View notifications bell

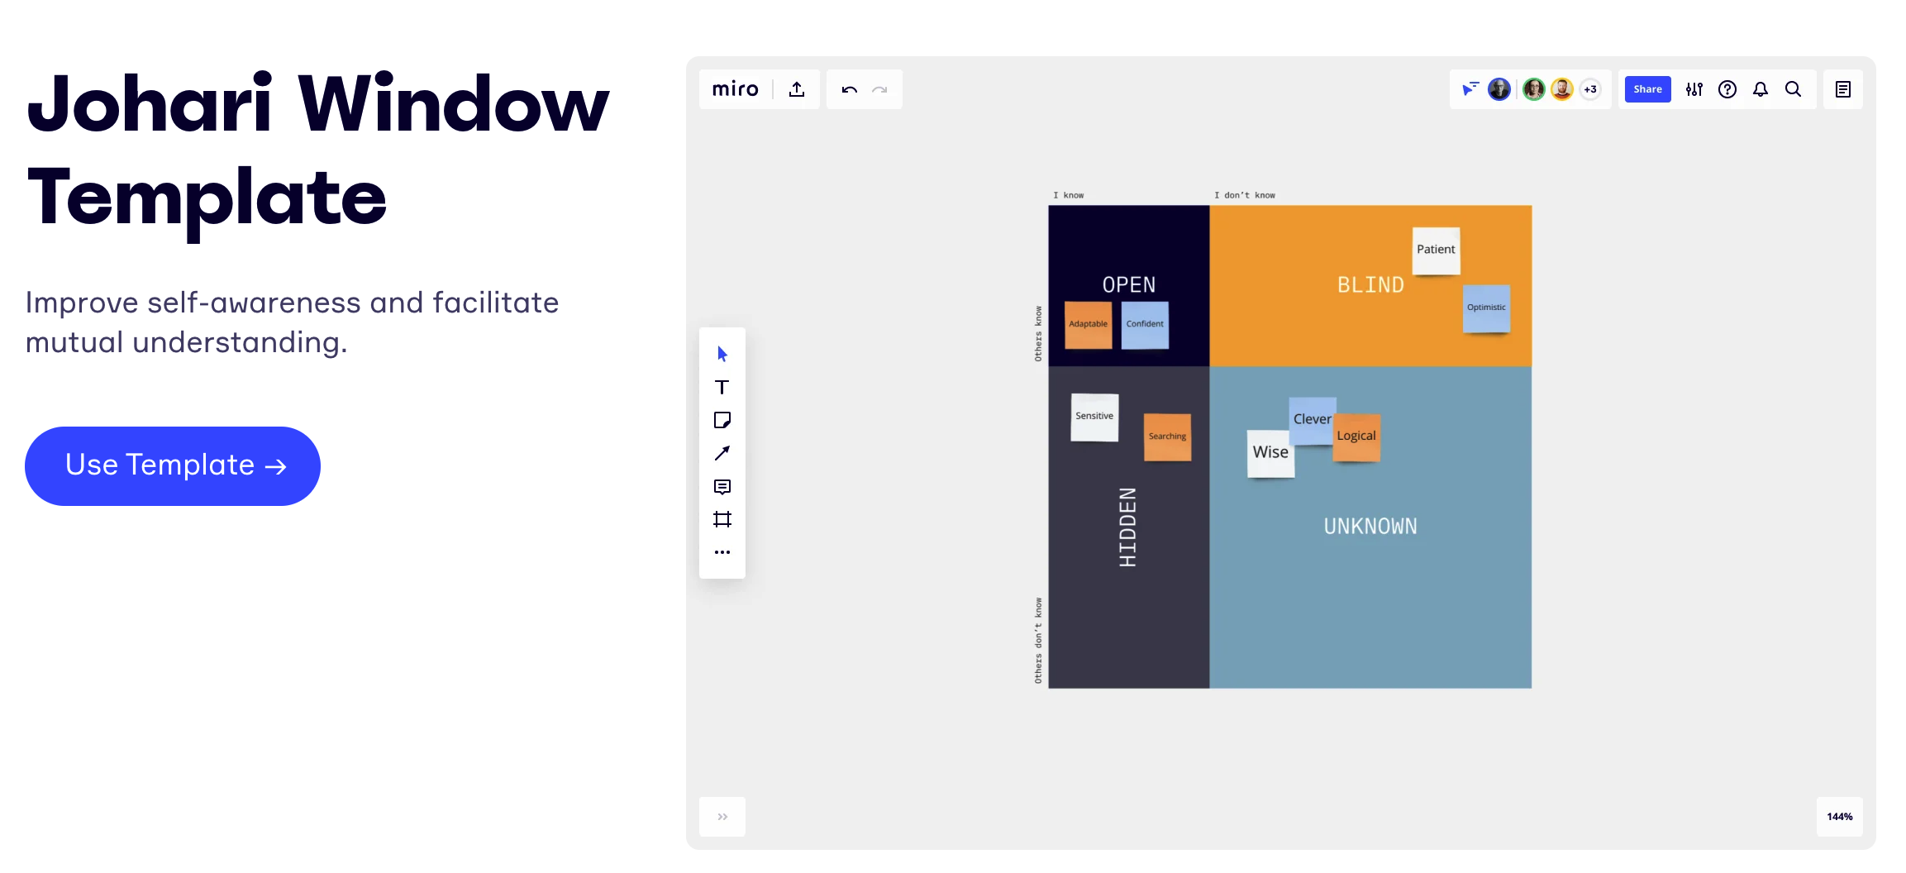(x=1761, y=89)
